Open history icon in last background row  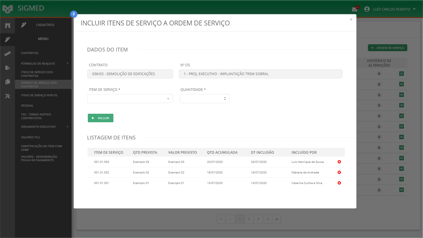point(379,190)
